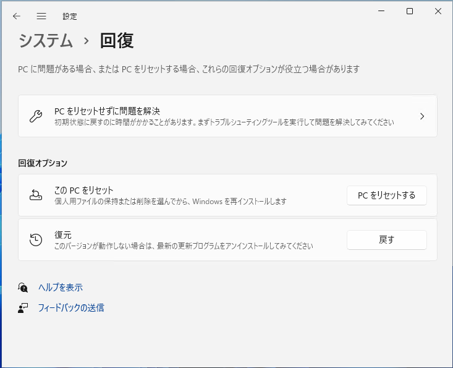Click the 初期状態に戻すのに時間がかかる description
Screen dimensions: 453x368
point(224,122)
